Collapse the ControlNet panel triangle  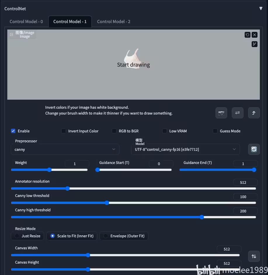tap(261, 8)
